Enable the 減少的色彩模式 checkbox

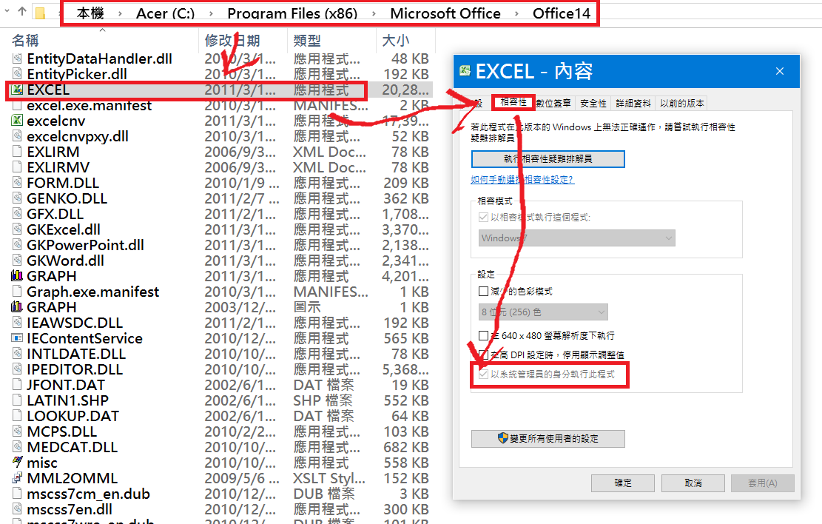(483, 291)
